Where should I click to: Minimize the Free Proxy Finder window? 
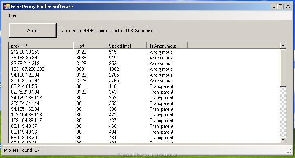[274, 7]
